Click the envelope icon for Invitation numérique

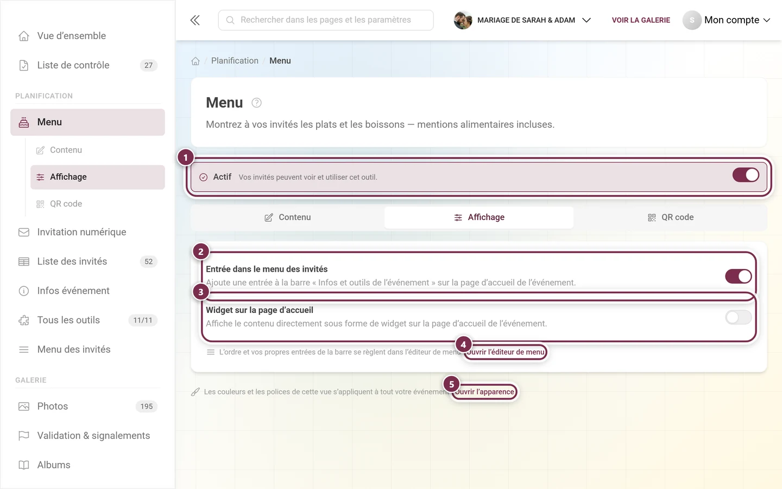click(24, 232)
